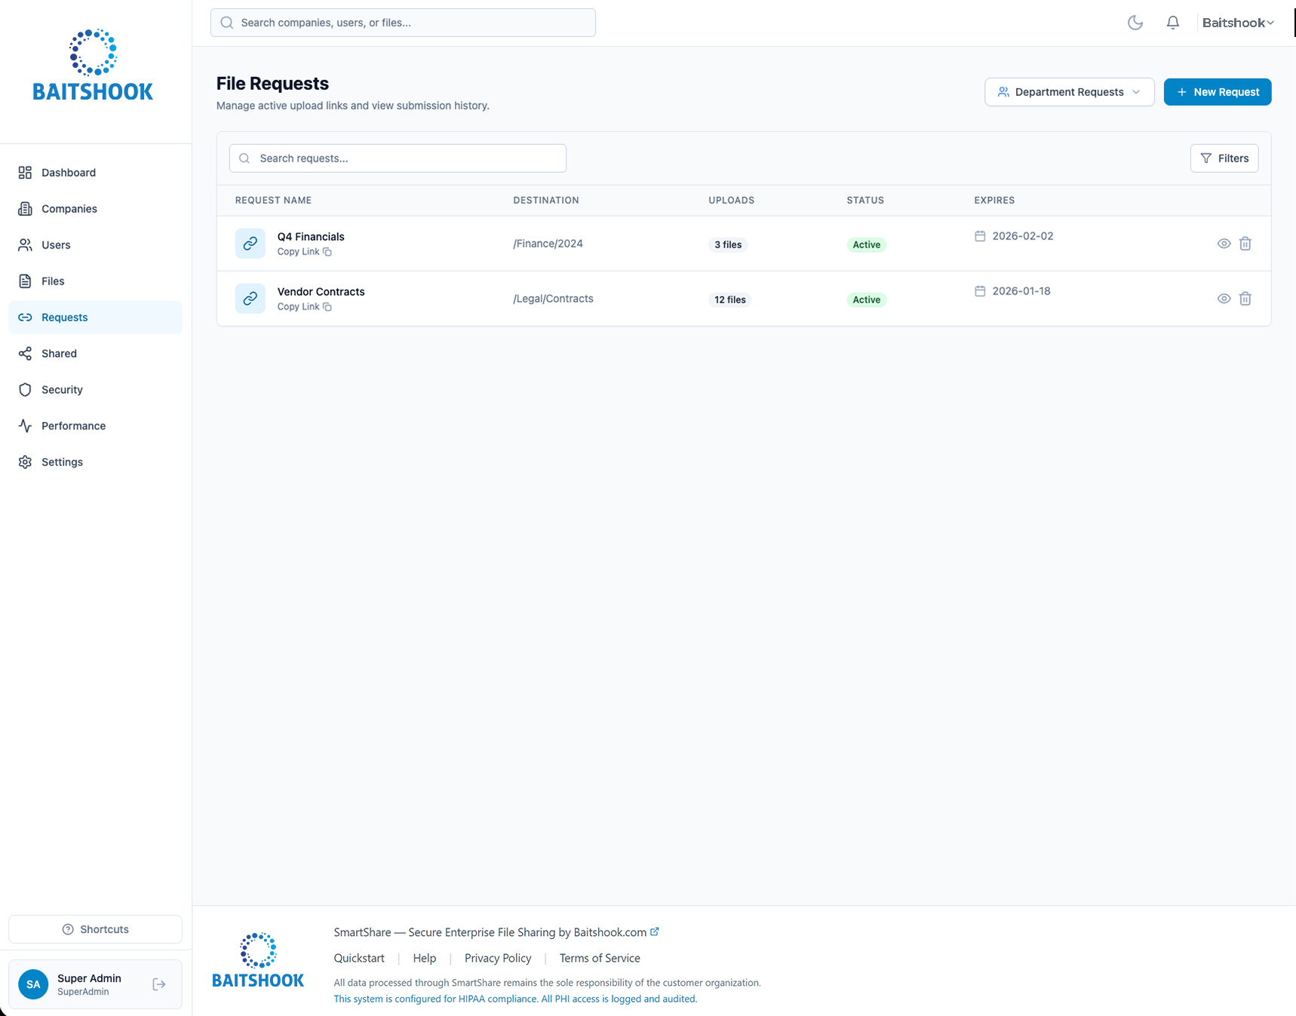Click the Q4 Financials link icon
1296x1016 pixels.
(250, 244)
